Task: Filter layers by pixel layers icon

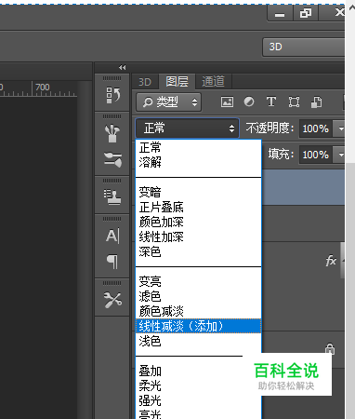Action: pos(227,101)
